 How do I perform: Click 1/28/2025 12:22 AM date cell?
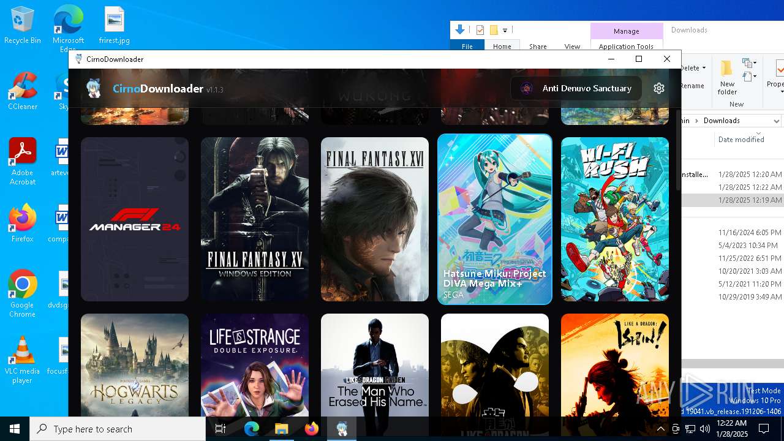750,187
